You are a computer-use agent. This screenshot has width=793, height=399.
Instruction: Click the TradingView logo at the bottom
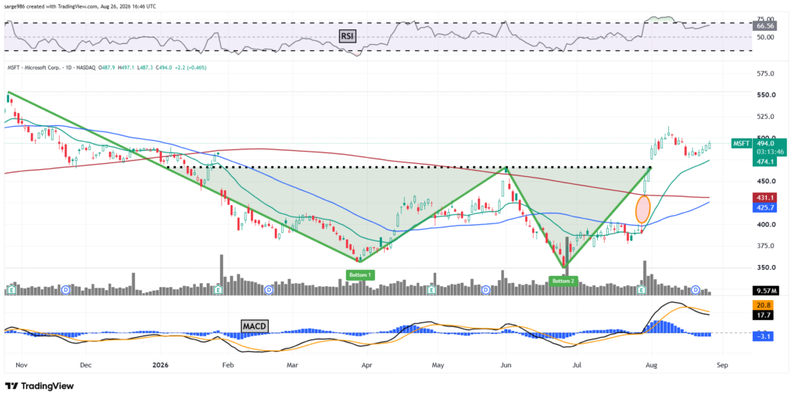pyautogui.click(x=39, y=386)
